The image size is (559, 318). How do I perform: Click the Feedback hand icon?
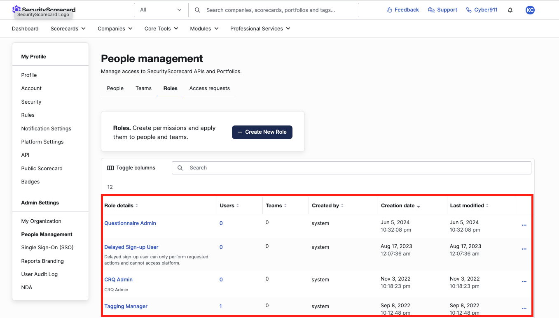389,10
